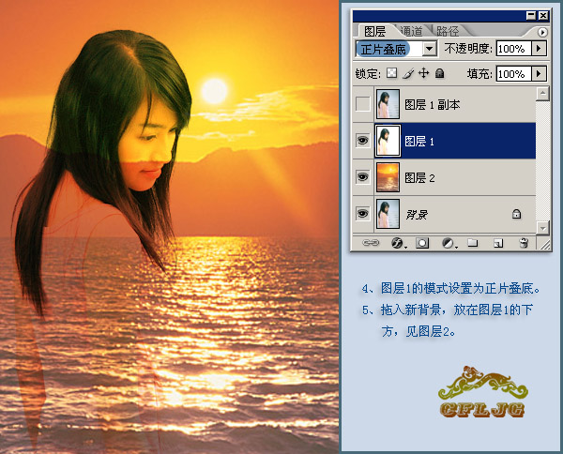This screenshot has height=454, width=563.
Task: Toggle lock all padlock icon
Action: point(439,73)
